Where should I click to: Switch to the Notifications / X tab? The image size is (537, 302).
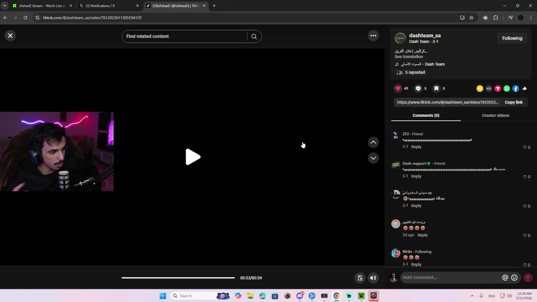[x=108, y=6]
